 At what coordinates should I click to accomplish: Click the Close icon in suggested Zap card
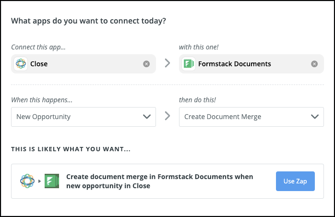[x=27, y=181]
